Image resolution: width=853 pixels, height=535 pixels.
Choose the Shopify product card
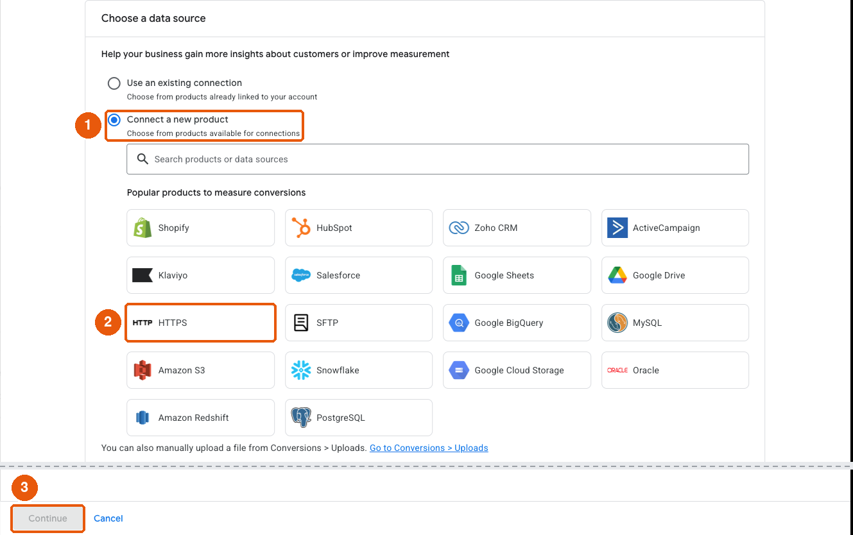pos(201,228)
